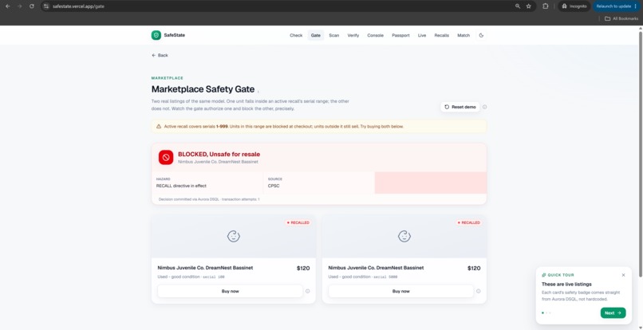Click 'BLOCKED, Unsafe for resale' text
This screenshot has width=643, height=330.
[219, 154]
